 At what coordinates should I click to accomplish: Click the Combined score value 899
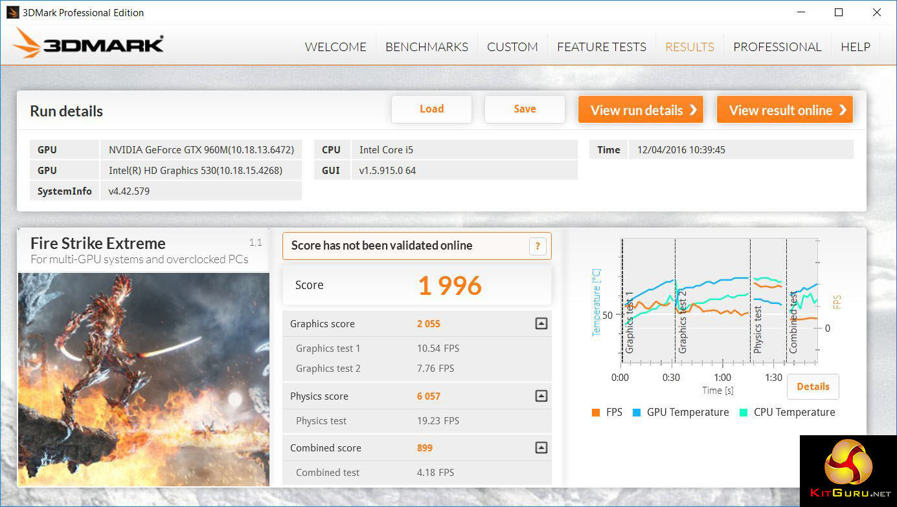(425, 448)
